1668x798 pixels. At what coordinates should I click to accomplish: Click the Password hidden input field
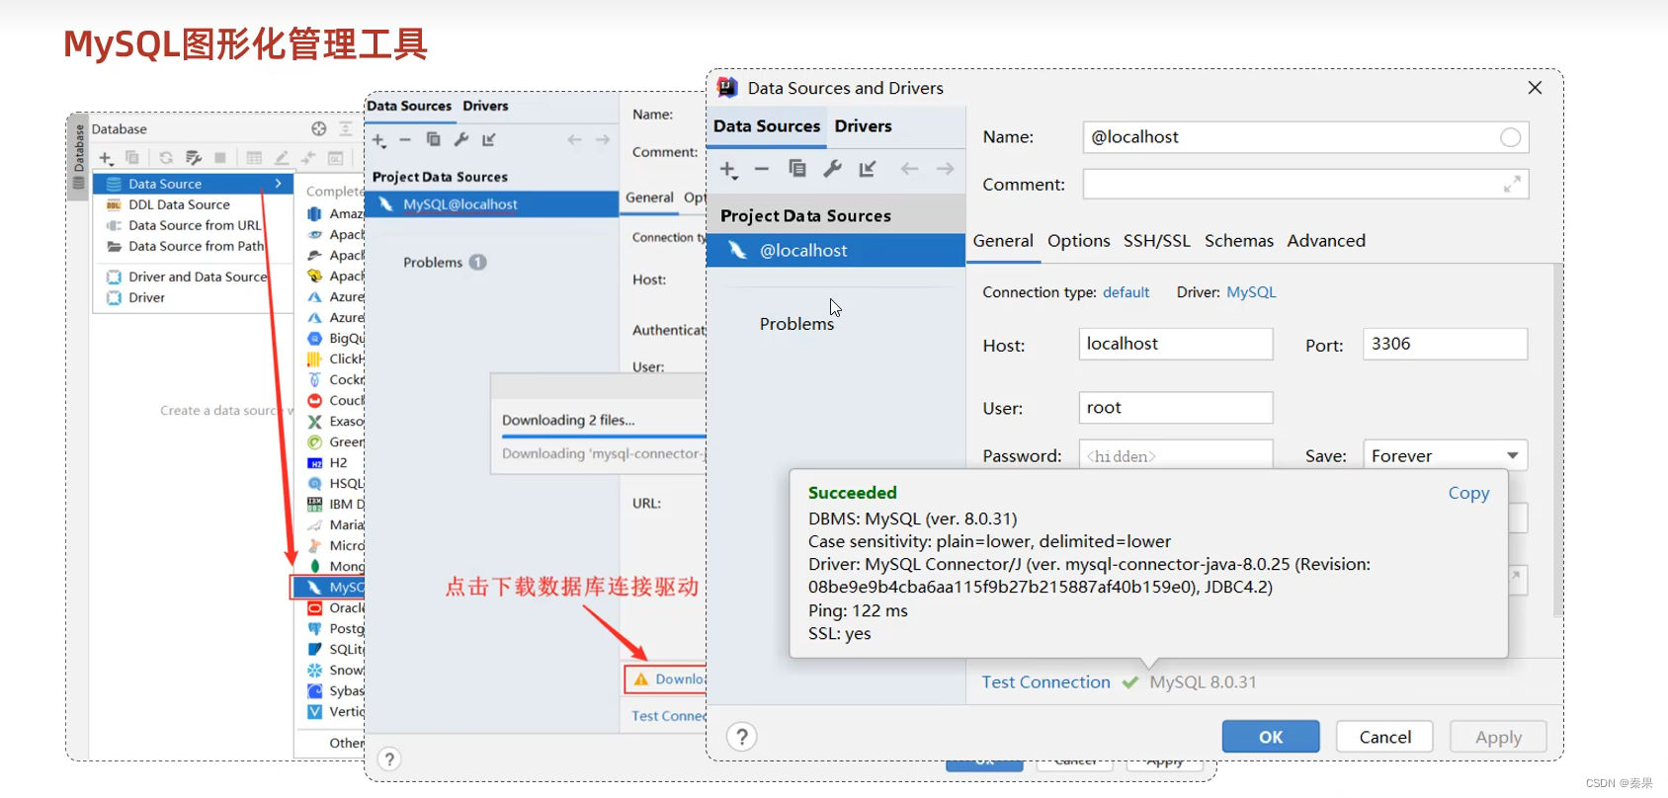click(1175, 455)
